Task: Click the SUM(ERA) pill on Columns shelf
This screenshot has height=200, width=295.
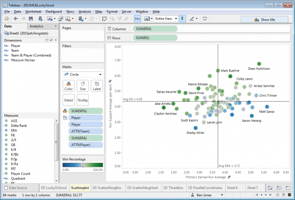Action: coord(155,29)
